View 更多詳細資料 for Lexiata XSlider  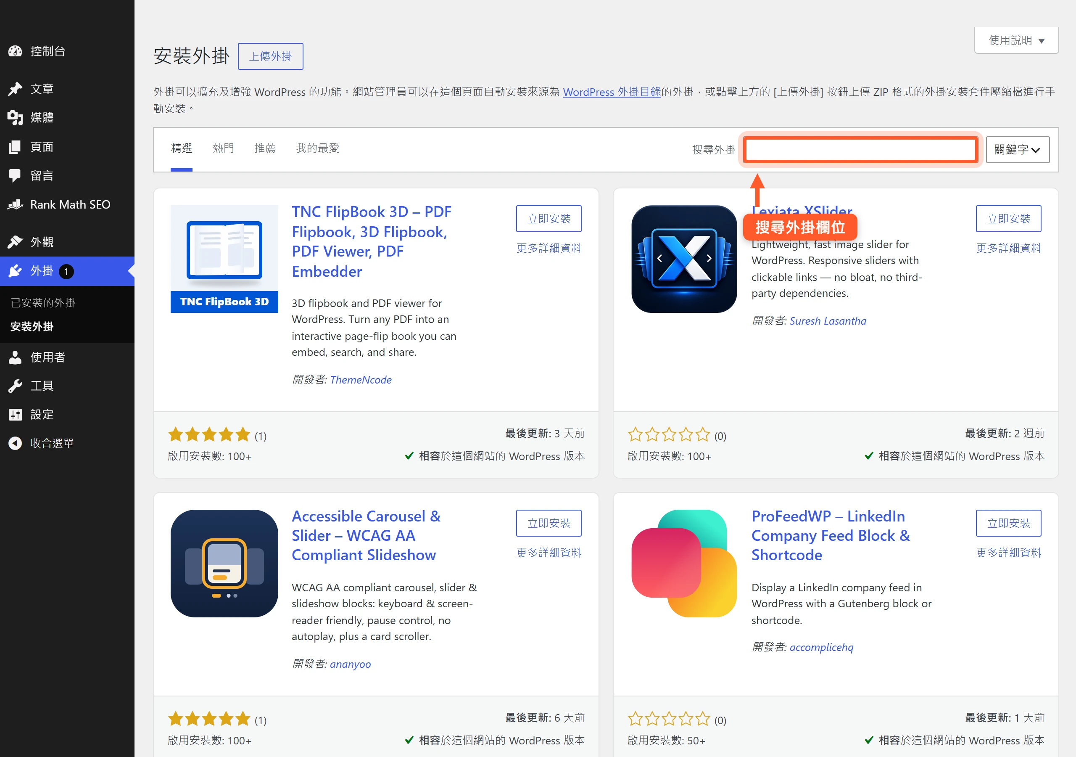(1008, 248)
